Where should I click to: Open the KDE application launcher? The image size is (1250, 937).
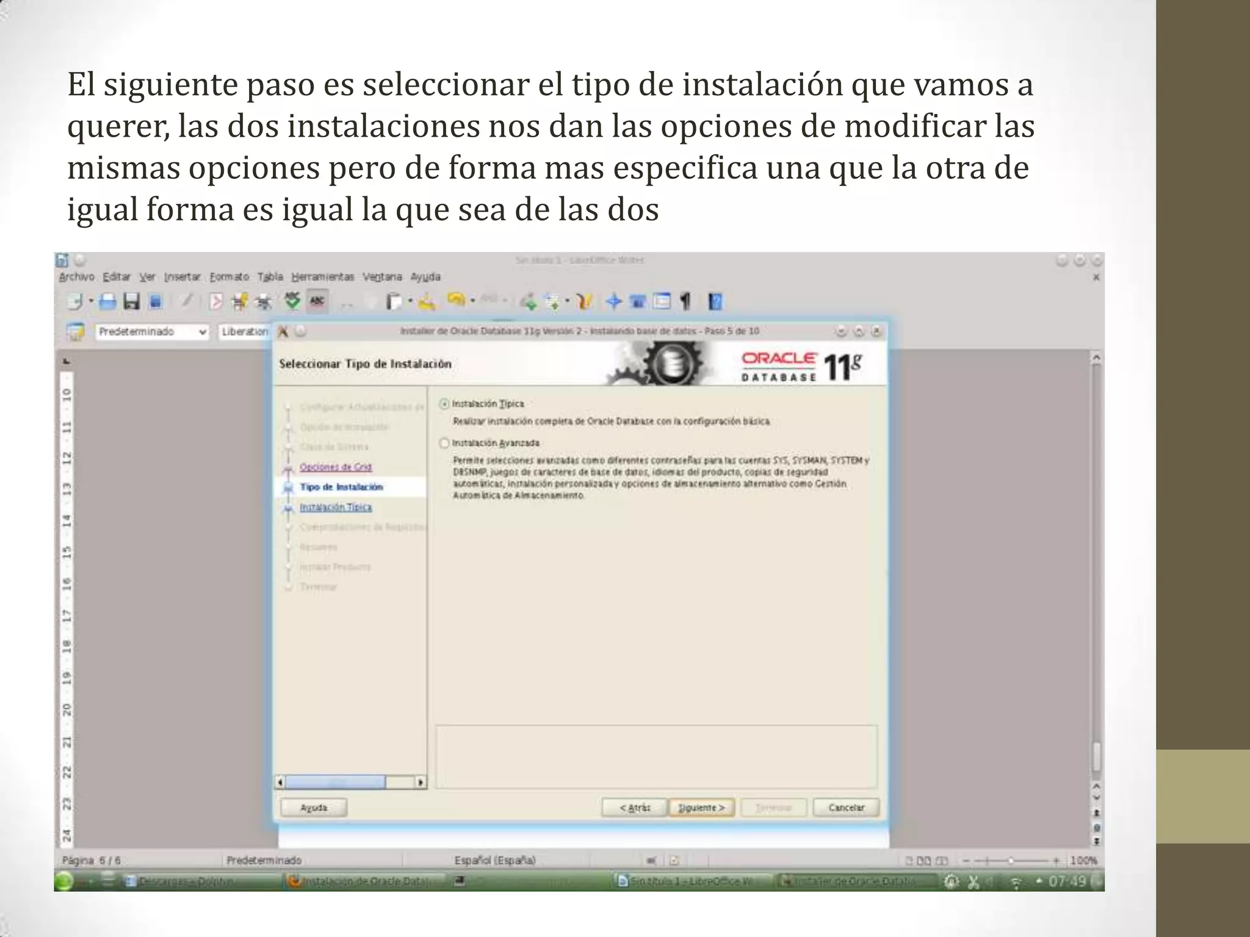[64, 881]
